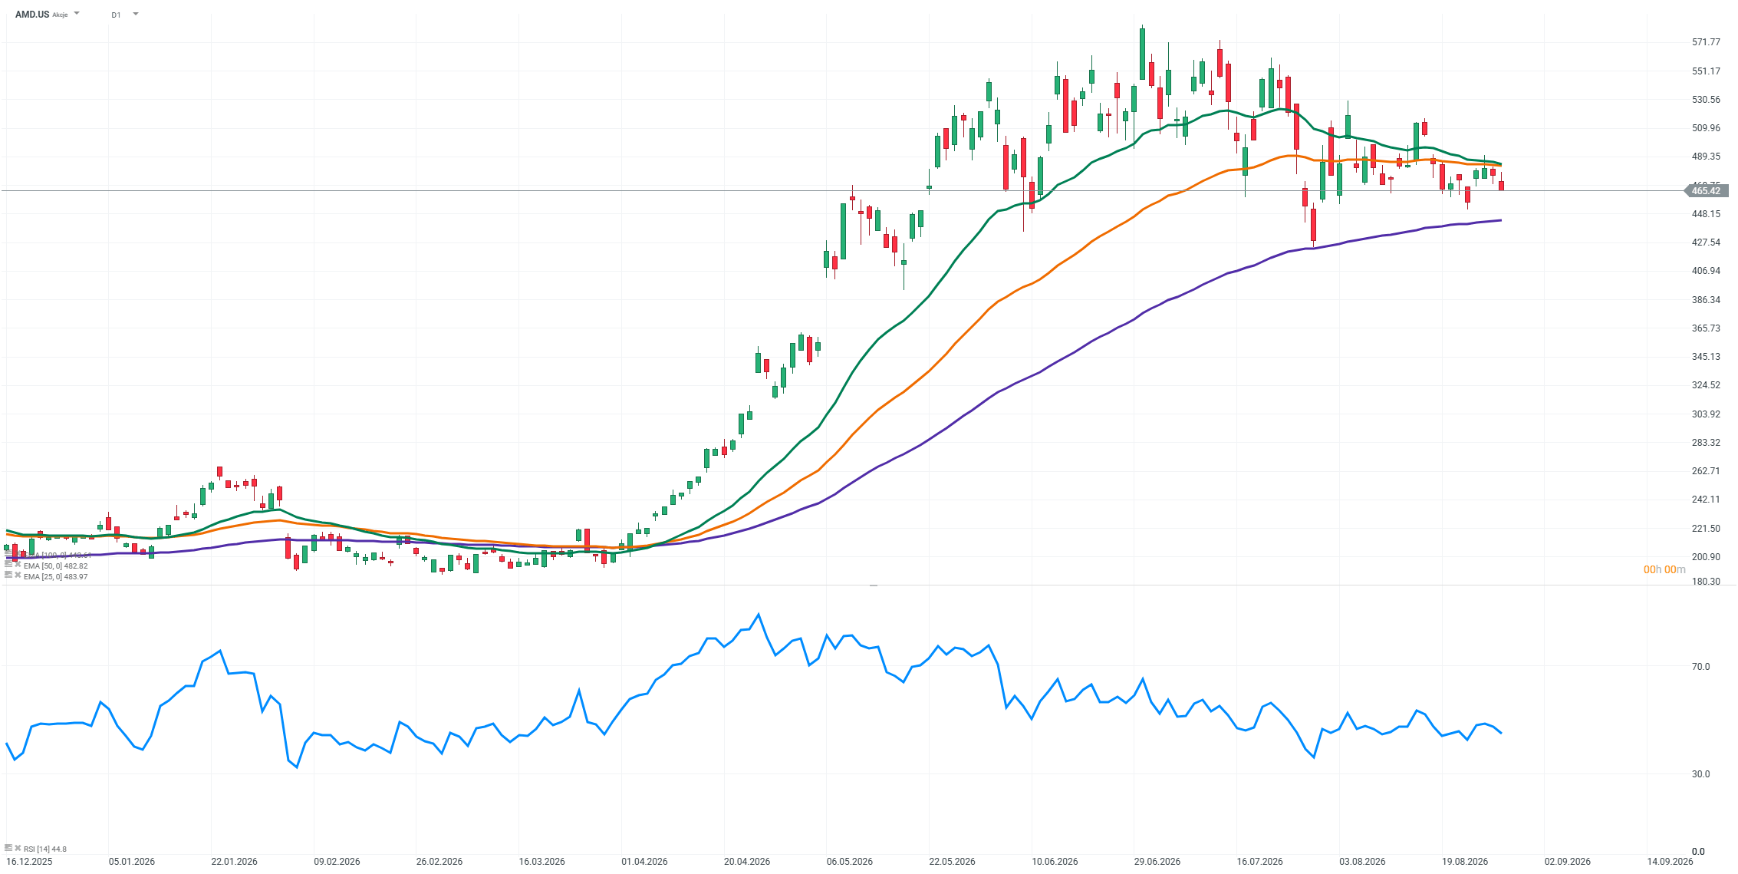Open settings icon for RSI [14] indicator
Image resolution: width=1738 pixels, height=874 pixels.
point(8,848)
